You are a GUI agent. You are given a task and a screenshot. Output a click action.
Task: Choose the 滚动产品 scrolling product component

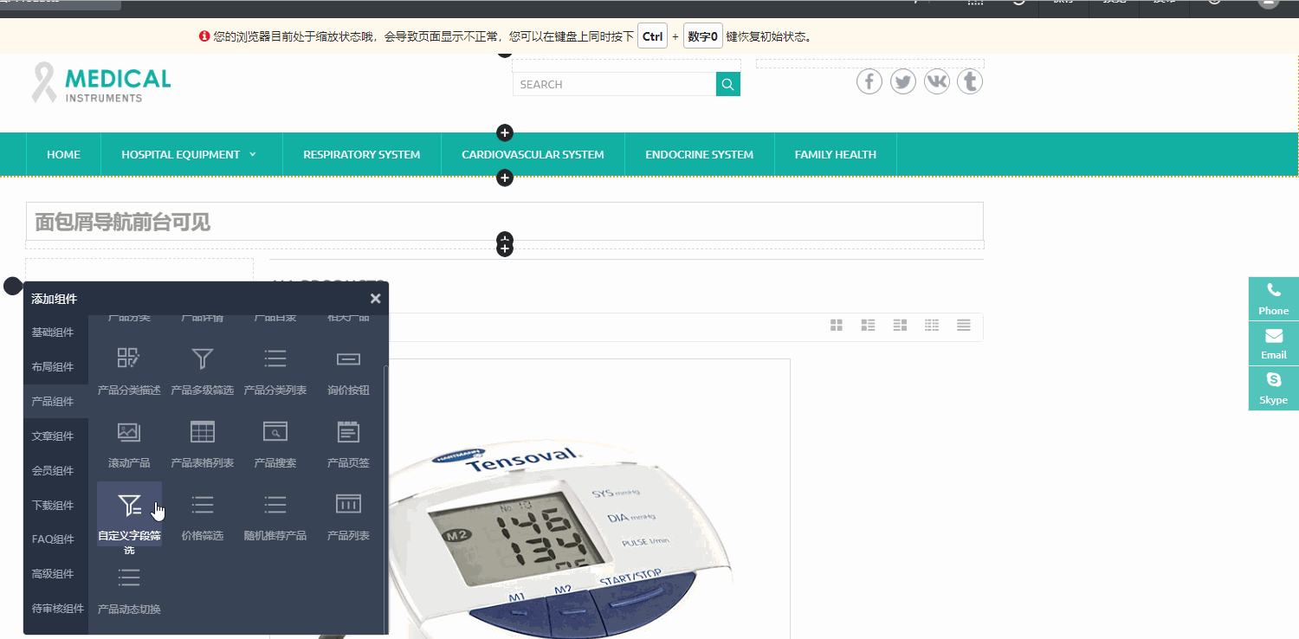point(129,442)
